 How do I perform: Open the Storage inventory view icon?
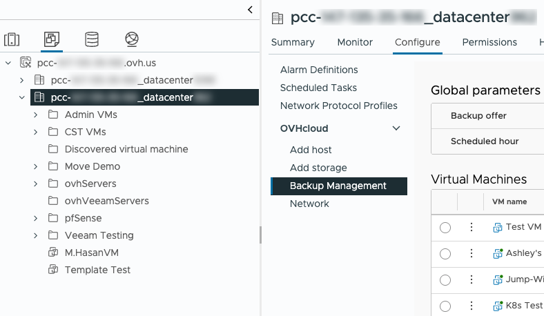[x=92, y=39]
